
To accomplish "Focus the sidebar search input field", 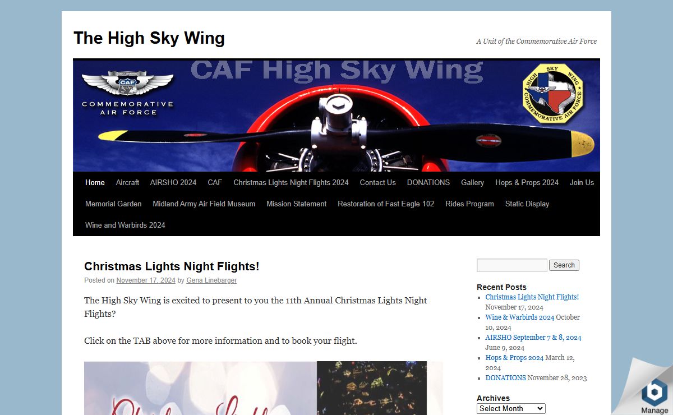I will click(512, 265).
